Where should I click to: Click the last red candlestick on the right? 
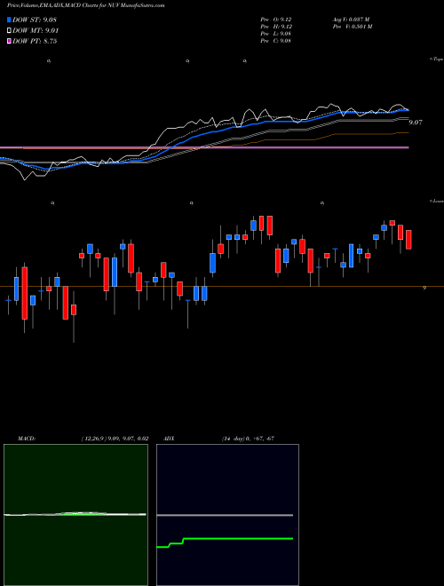point(408,240)
